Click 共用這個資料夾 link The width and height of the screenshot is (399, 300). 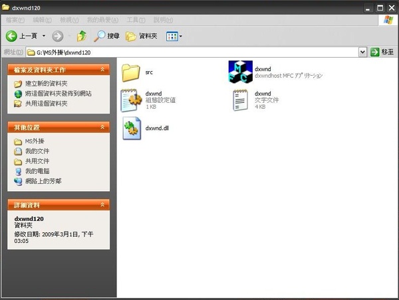[x=47, y=104]
